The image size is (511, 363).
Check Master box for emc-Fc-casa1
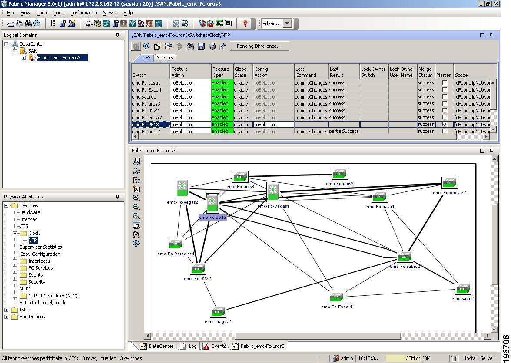pyautogui.click(x=445, y=82)
